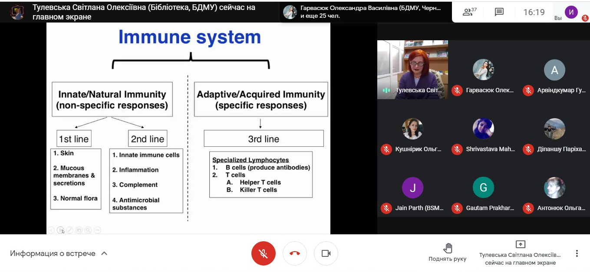Click the previous slide arrow in slideshow
Image resolution: width=590 pixels, height=272 pixels.
pos(51,230)
